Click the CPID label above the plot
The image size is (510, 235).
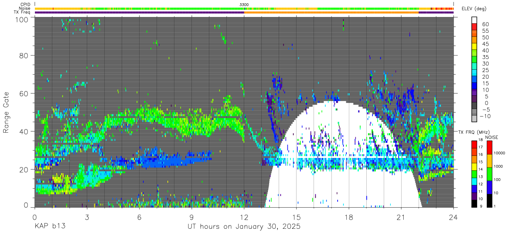coord(25,5)
